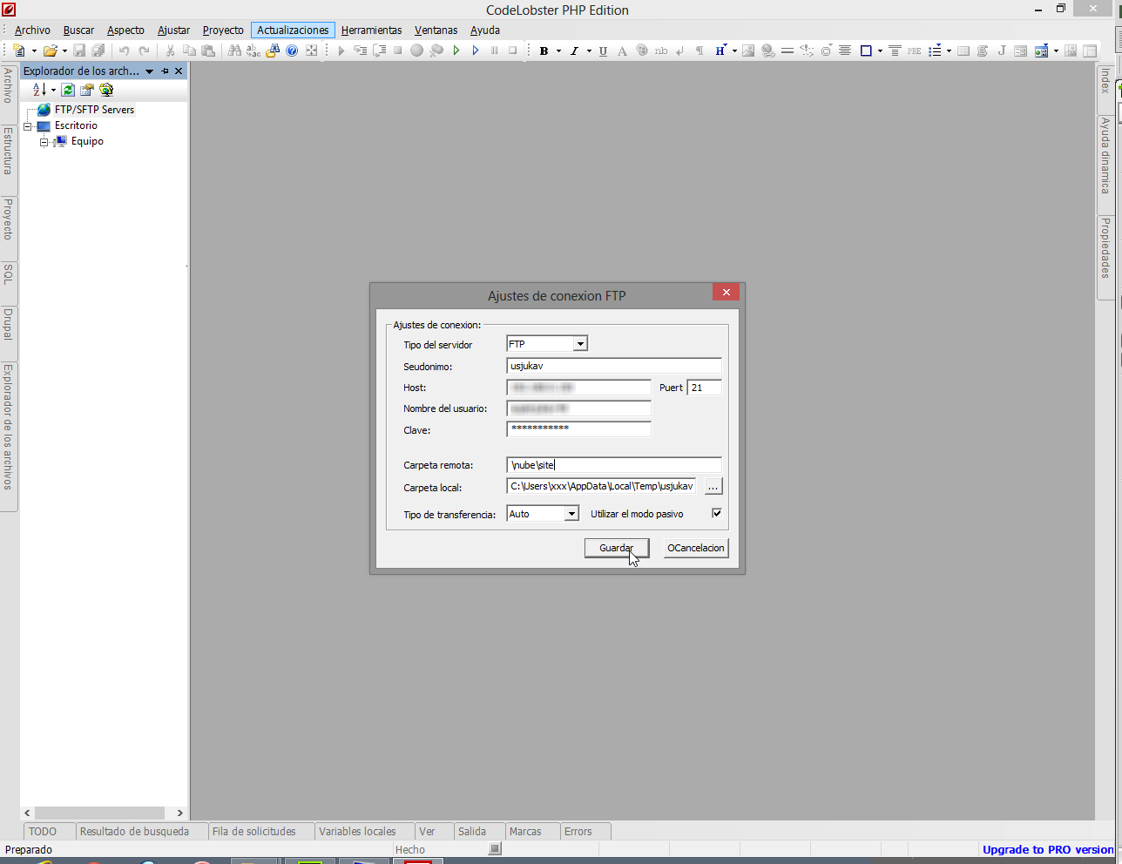Switch to the Resultado de busqueda tab
The image size is (1122, 864).
pyautogui.click(x=134, y=832)
